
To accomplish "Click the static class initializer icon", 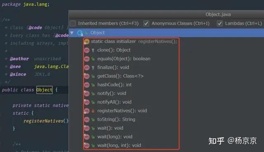I will (87, 41).
